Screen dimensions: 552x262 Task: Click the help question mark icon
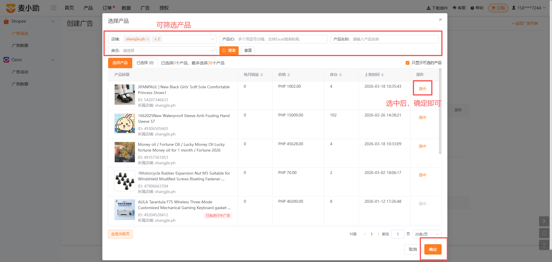tap(472, 8)
